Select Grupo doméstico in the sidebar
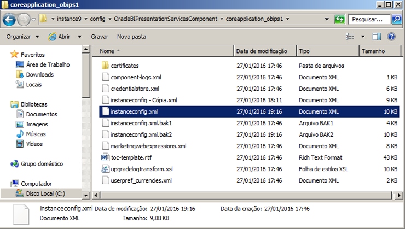Viewport: 405px width, 229px height. point(42,164)
